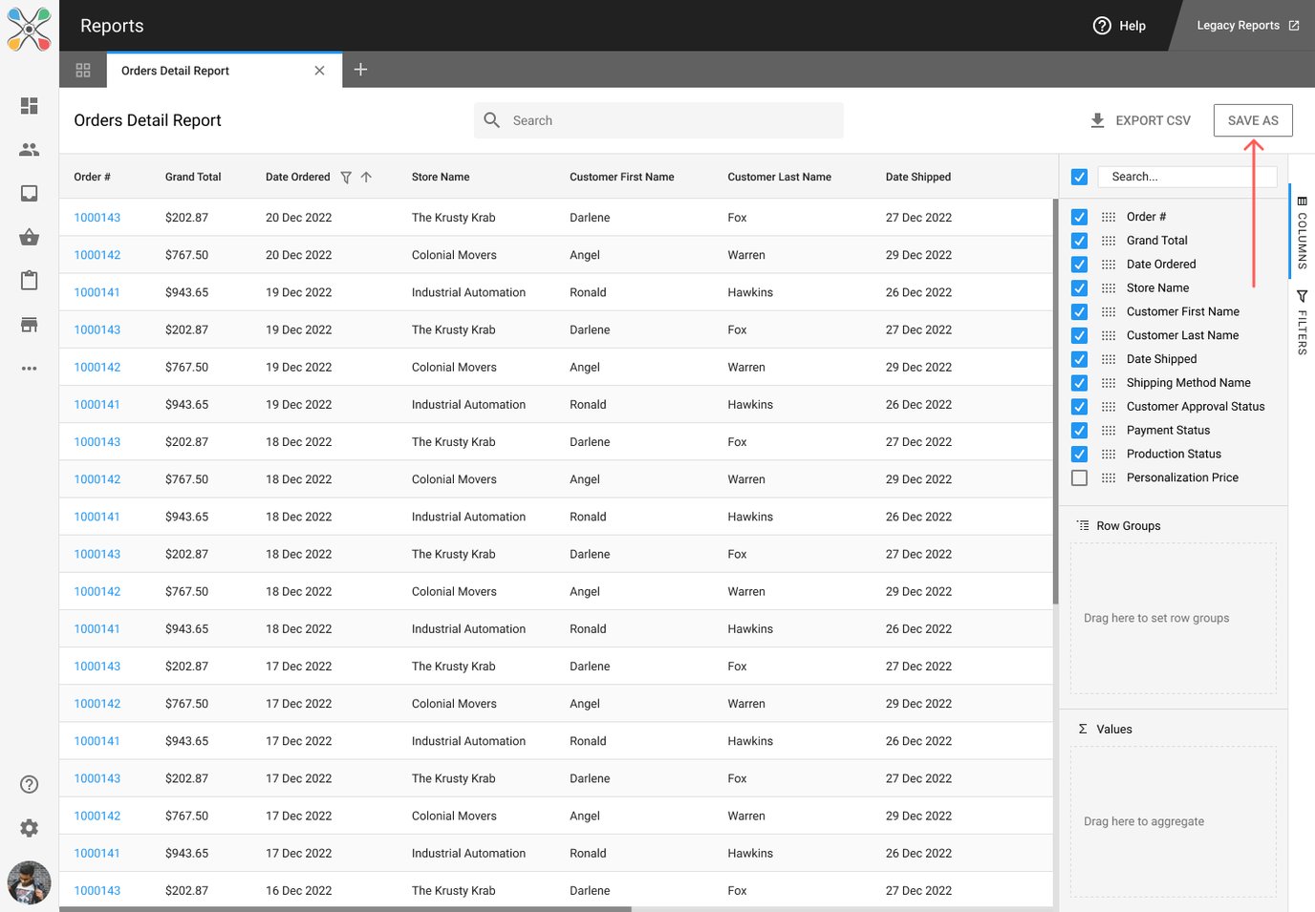Toggle the select-all columns checkbox

(1079, 177)
